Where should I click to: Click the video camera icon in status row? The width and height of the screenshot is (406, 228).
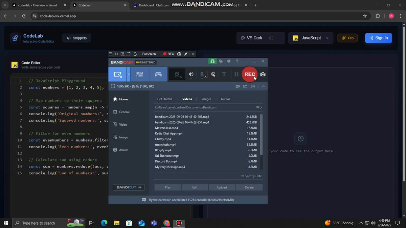(238, 86)
